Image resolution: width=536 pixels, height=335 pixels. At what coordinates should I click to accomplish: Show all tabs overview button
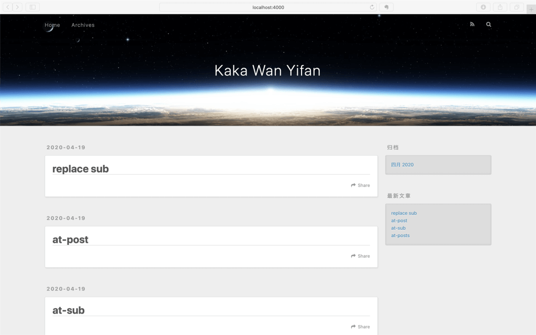(x=516, y=7)
